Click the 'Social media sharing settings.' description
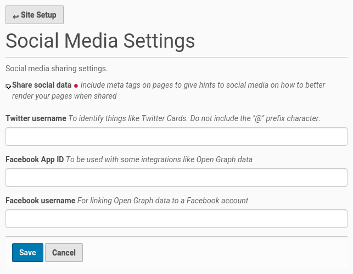Image resolution: width=353 pixels, height=274 pixels. click(57, 68)
